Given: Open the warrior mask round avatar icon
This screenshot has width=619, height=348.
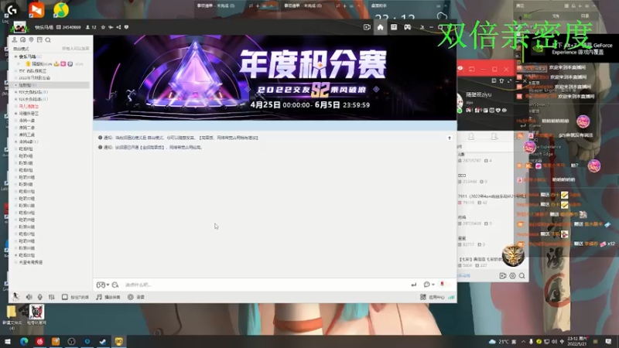Looking at the screenshot, I should (513, 255).
